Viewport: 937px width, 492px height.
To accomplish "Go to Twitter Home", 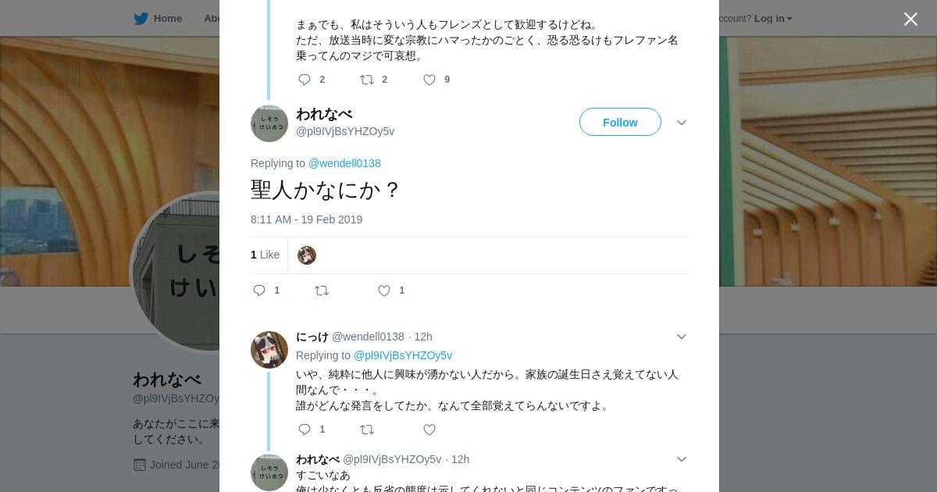I will point(159,18).
